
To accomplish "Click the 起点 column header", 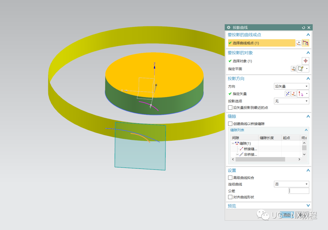I will tap(290, 138).
